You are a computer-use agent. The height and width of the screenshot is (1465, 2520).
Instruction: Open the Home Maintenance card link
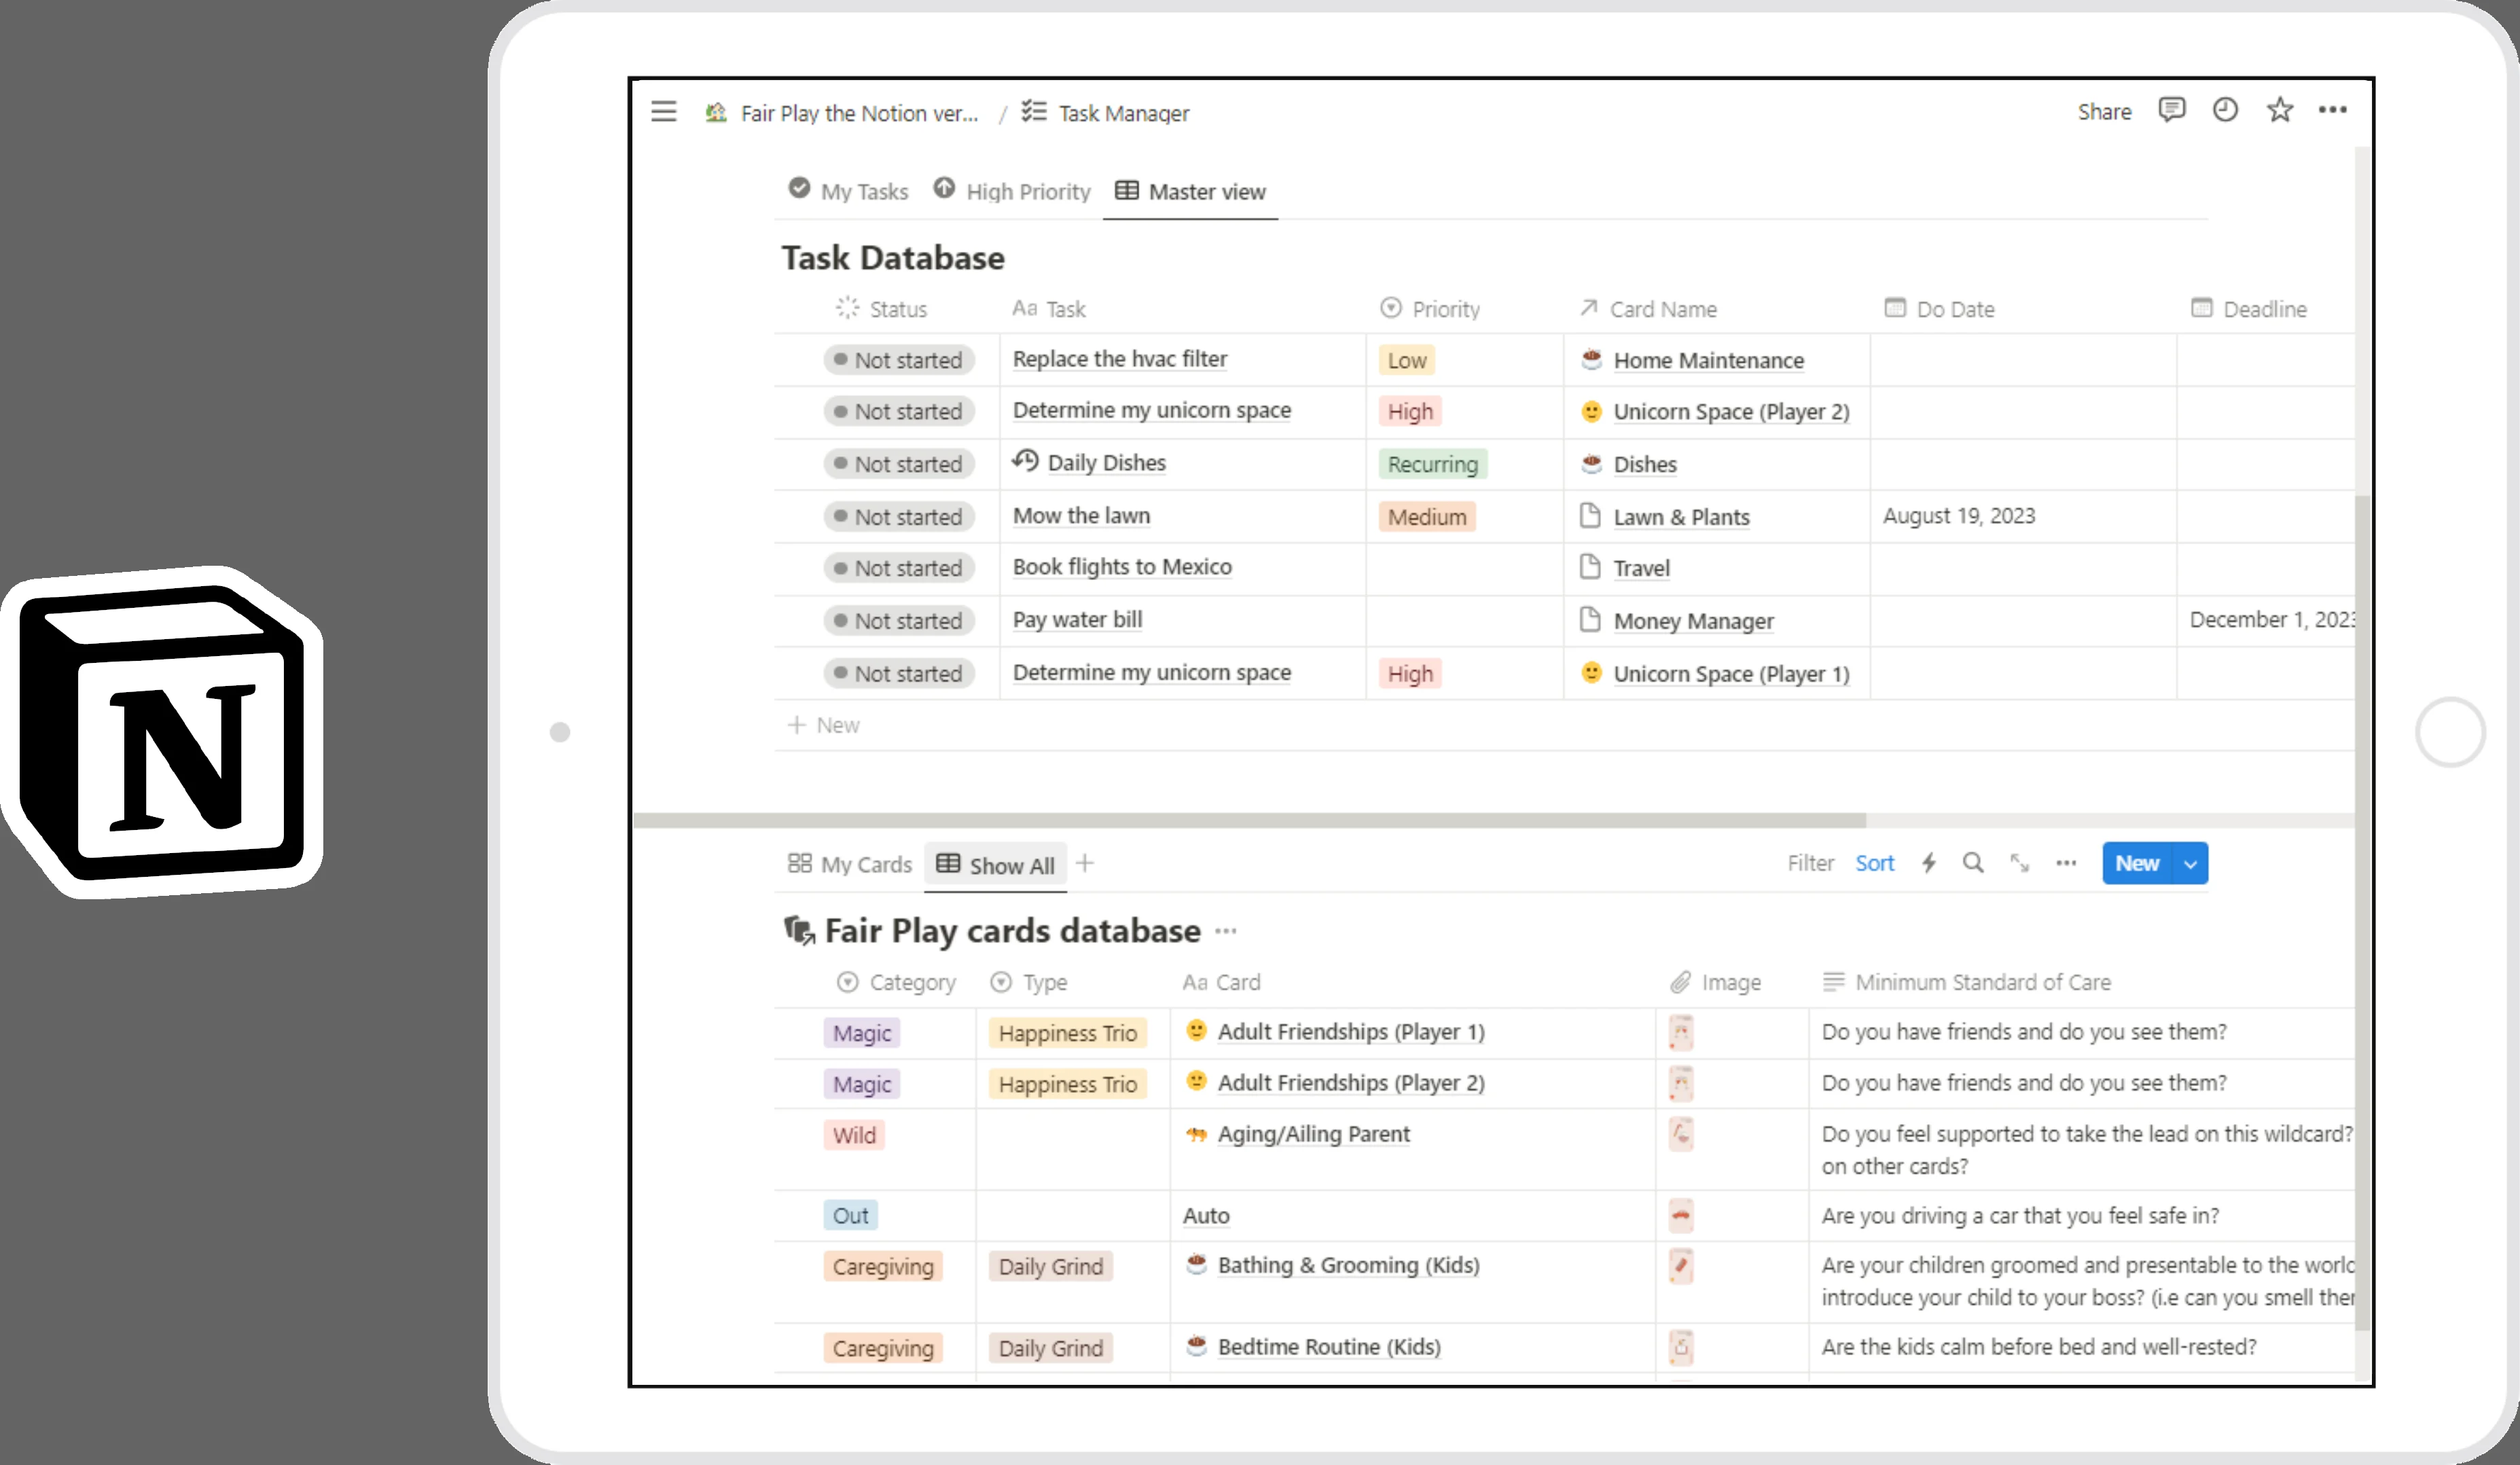[1708, 361]
